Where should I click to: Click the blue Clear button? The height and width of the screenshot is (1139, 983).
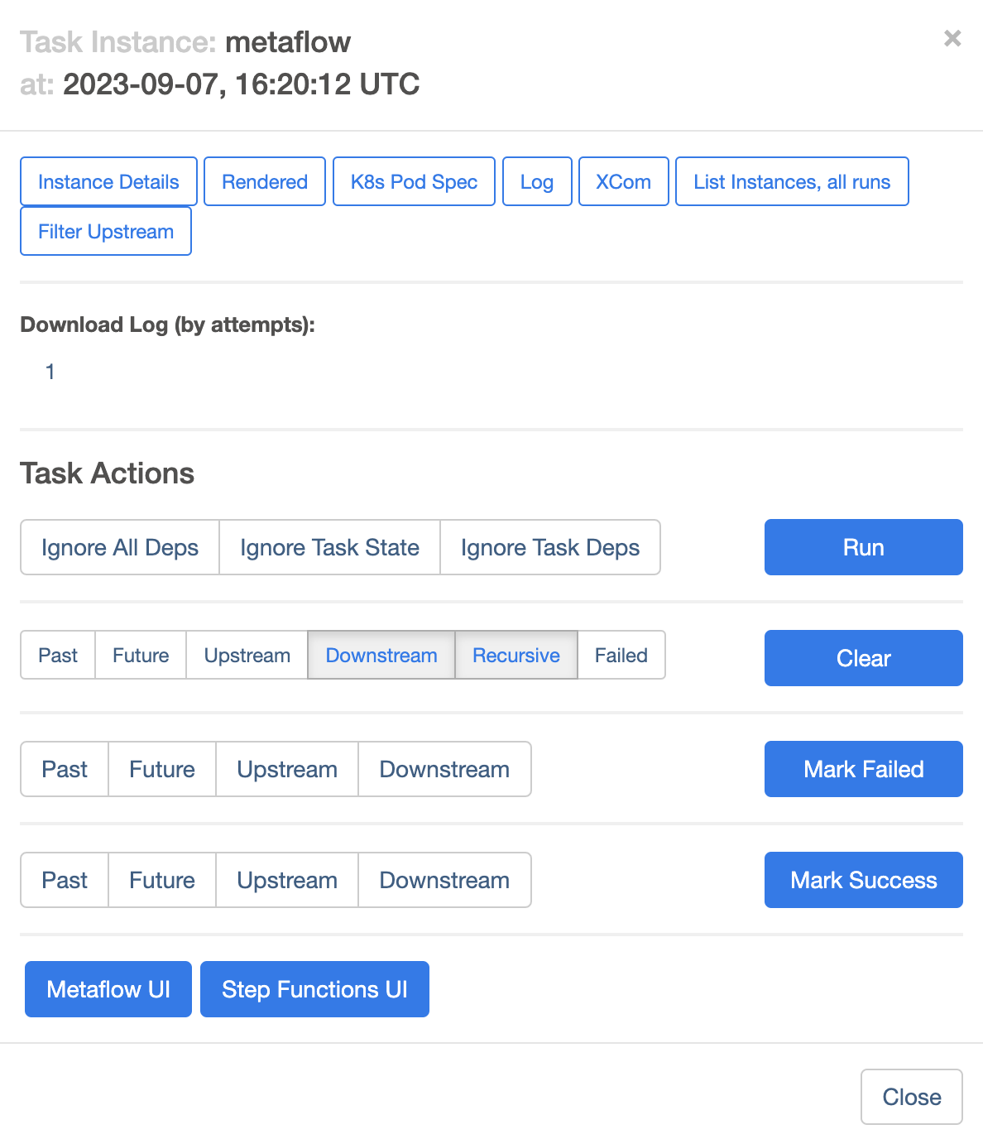tap(863, 658)
